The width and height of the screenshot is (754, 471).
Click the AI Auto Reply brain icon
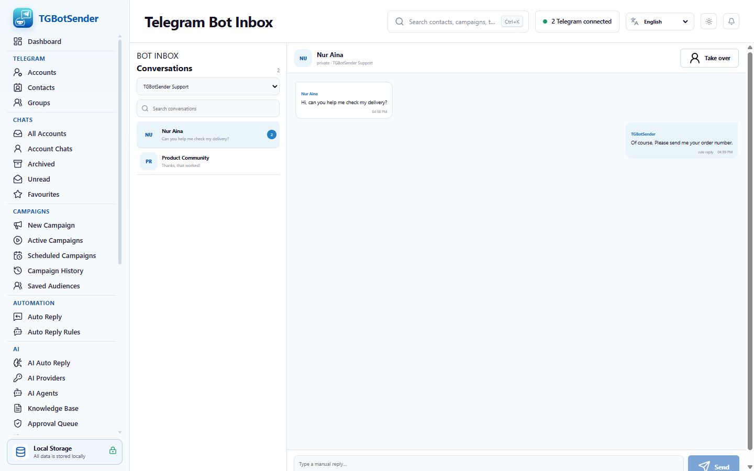pyautogui.click(x=18, y=363)
